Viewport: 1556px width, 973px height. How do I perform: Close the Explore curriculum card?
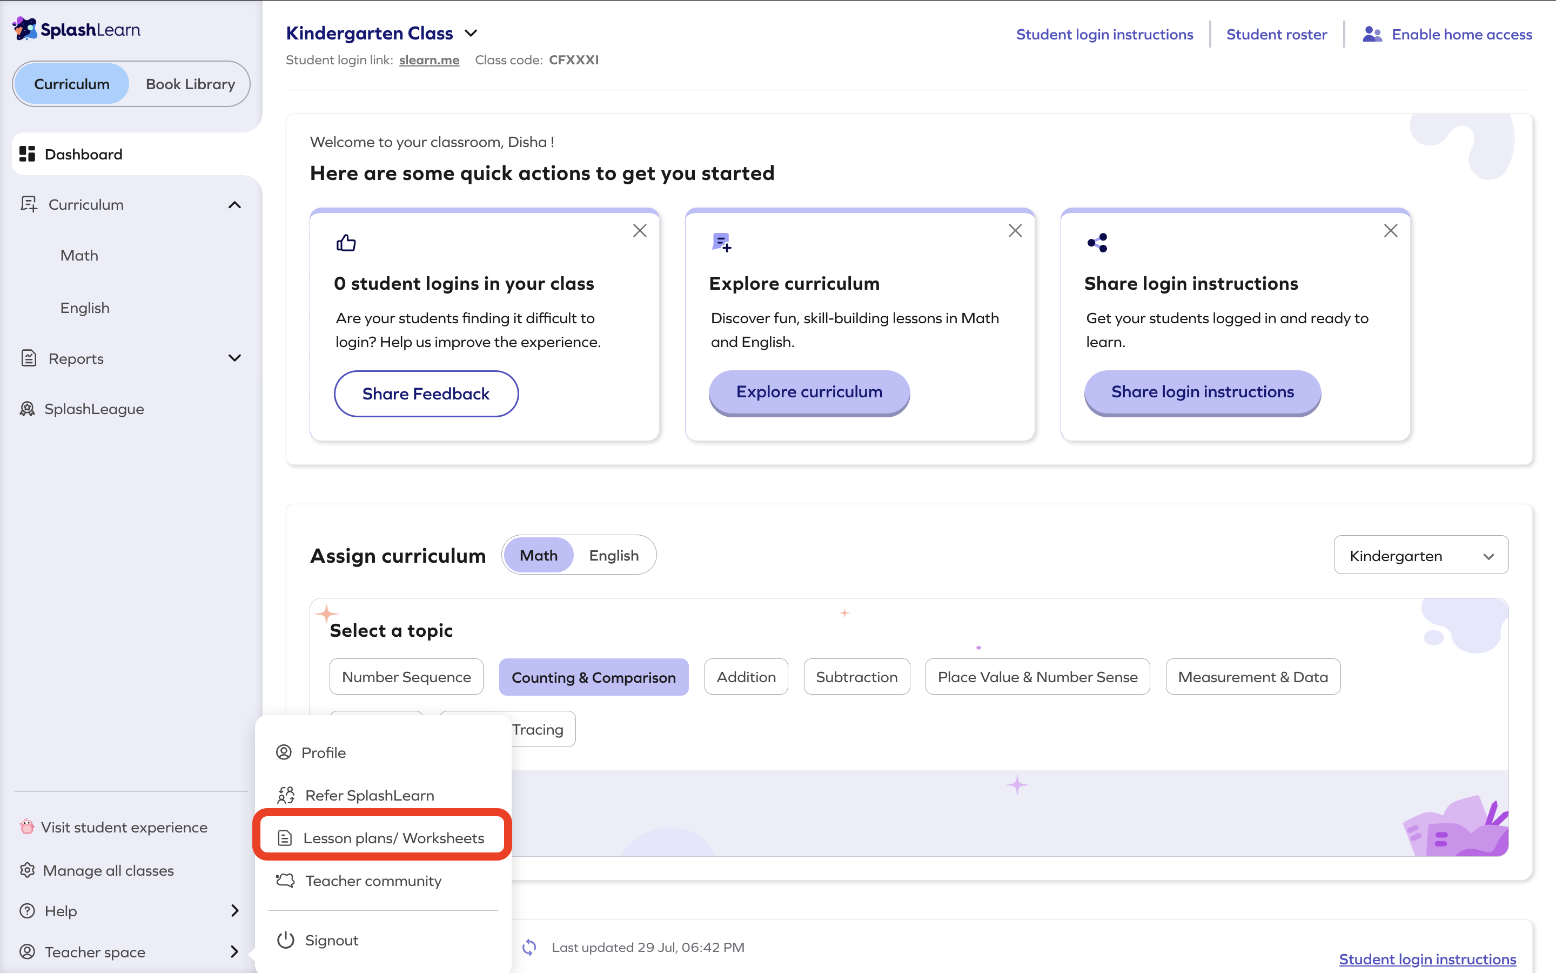pyautogui.click(x=1015, y=230)
